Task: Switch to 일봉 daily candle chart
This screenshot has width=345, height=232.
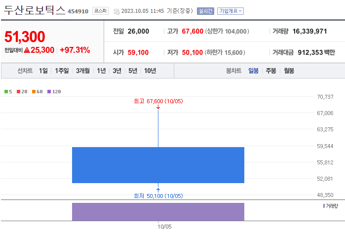Action: (x=254, y=71)
